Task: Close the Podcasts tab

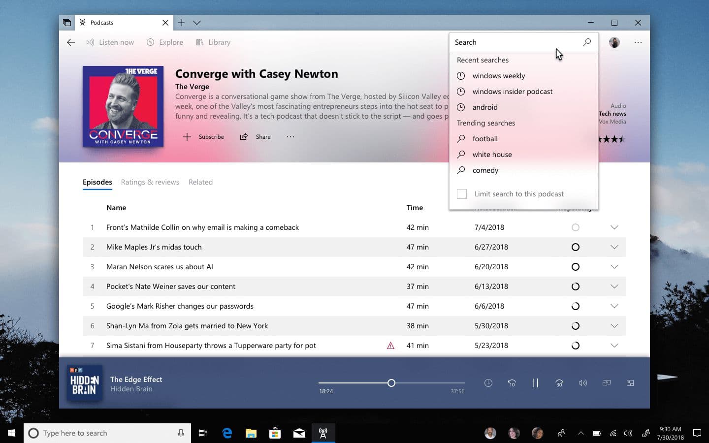Action: click(x=165, y=23)
